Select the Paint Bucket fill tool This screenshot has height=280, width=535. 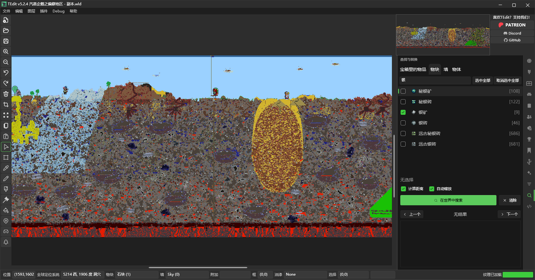pyautogui.click(x=6, y=210)
